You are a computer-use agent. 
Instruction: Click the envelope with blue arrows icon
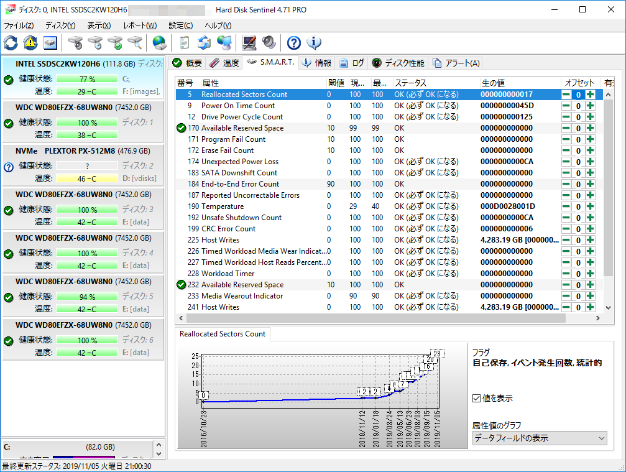point(204,43)
